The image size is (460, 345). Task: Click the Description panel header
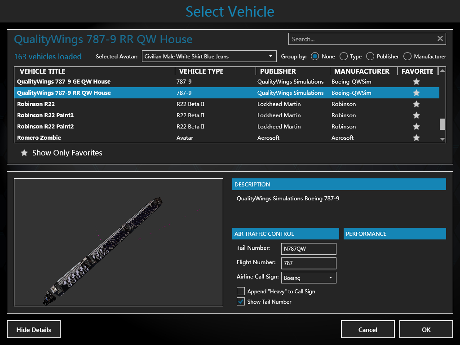pyautogui.click(x=339, y=184)
